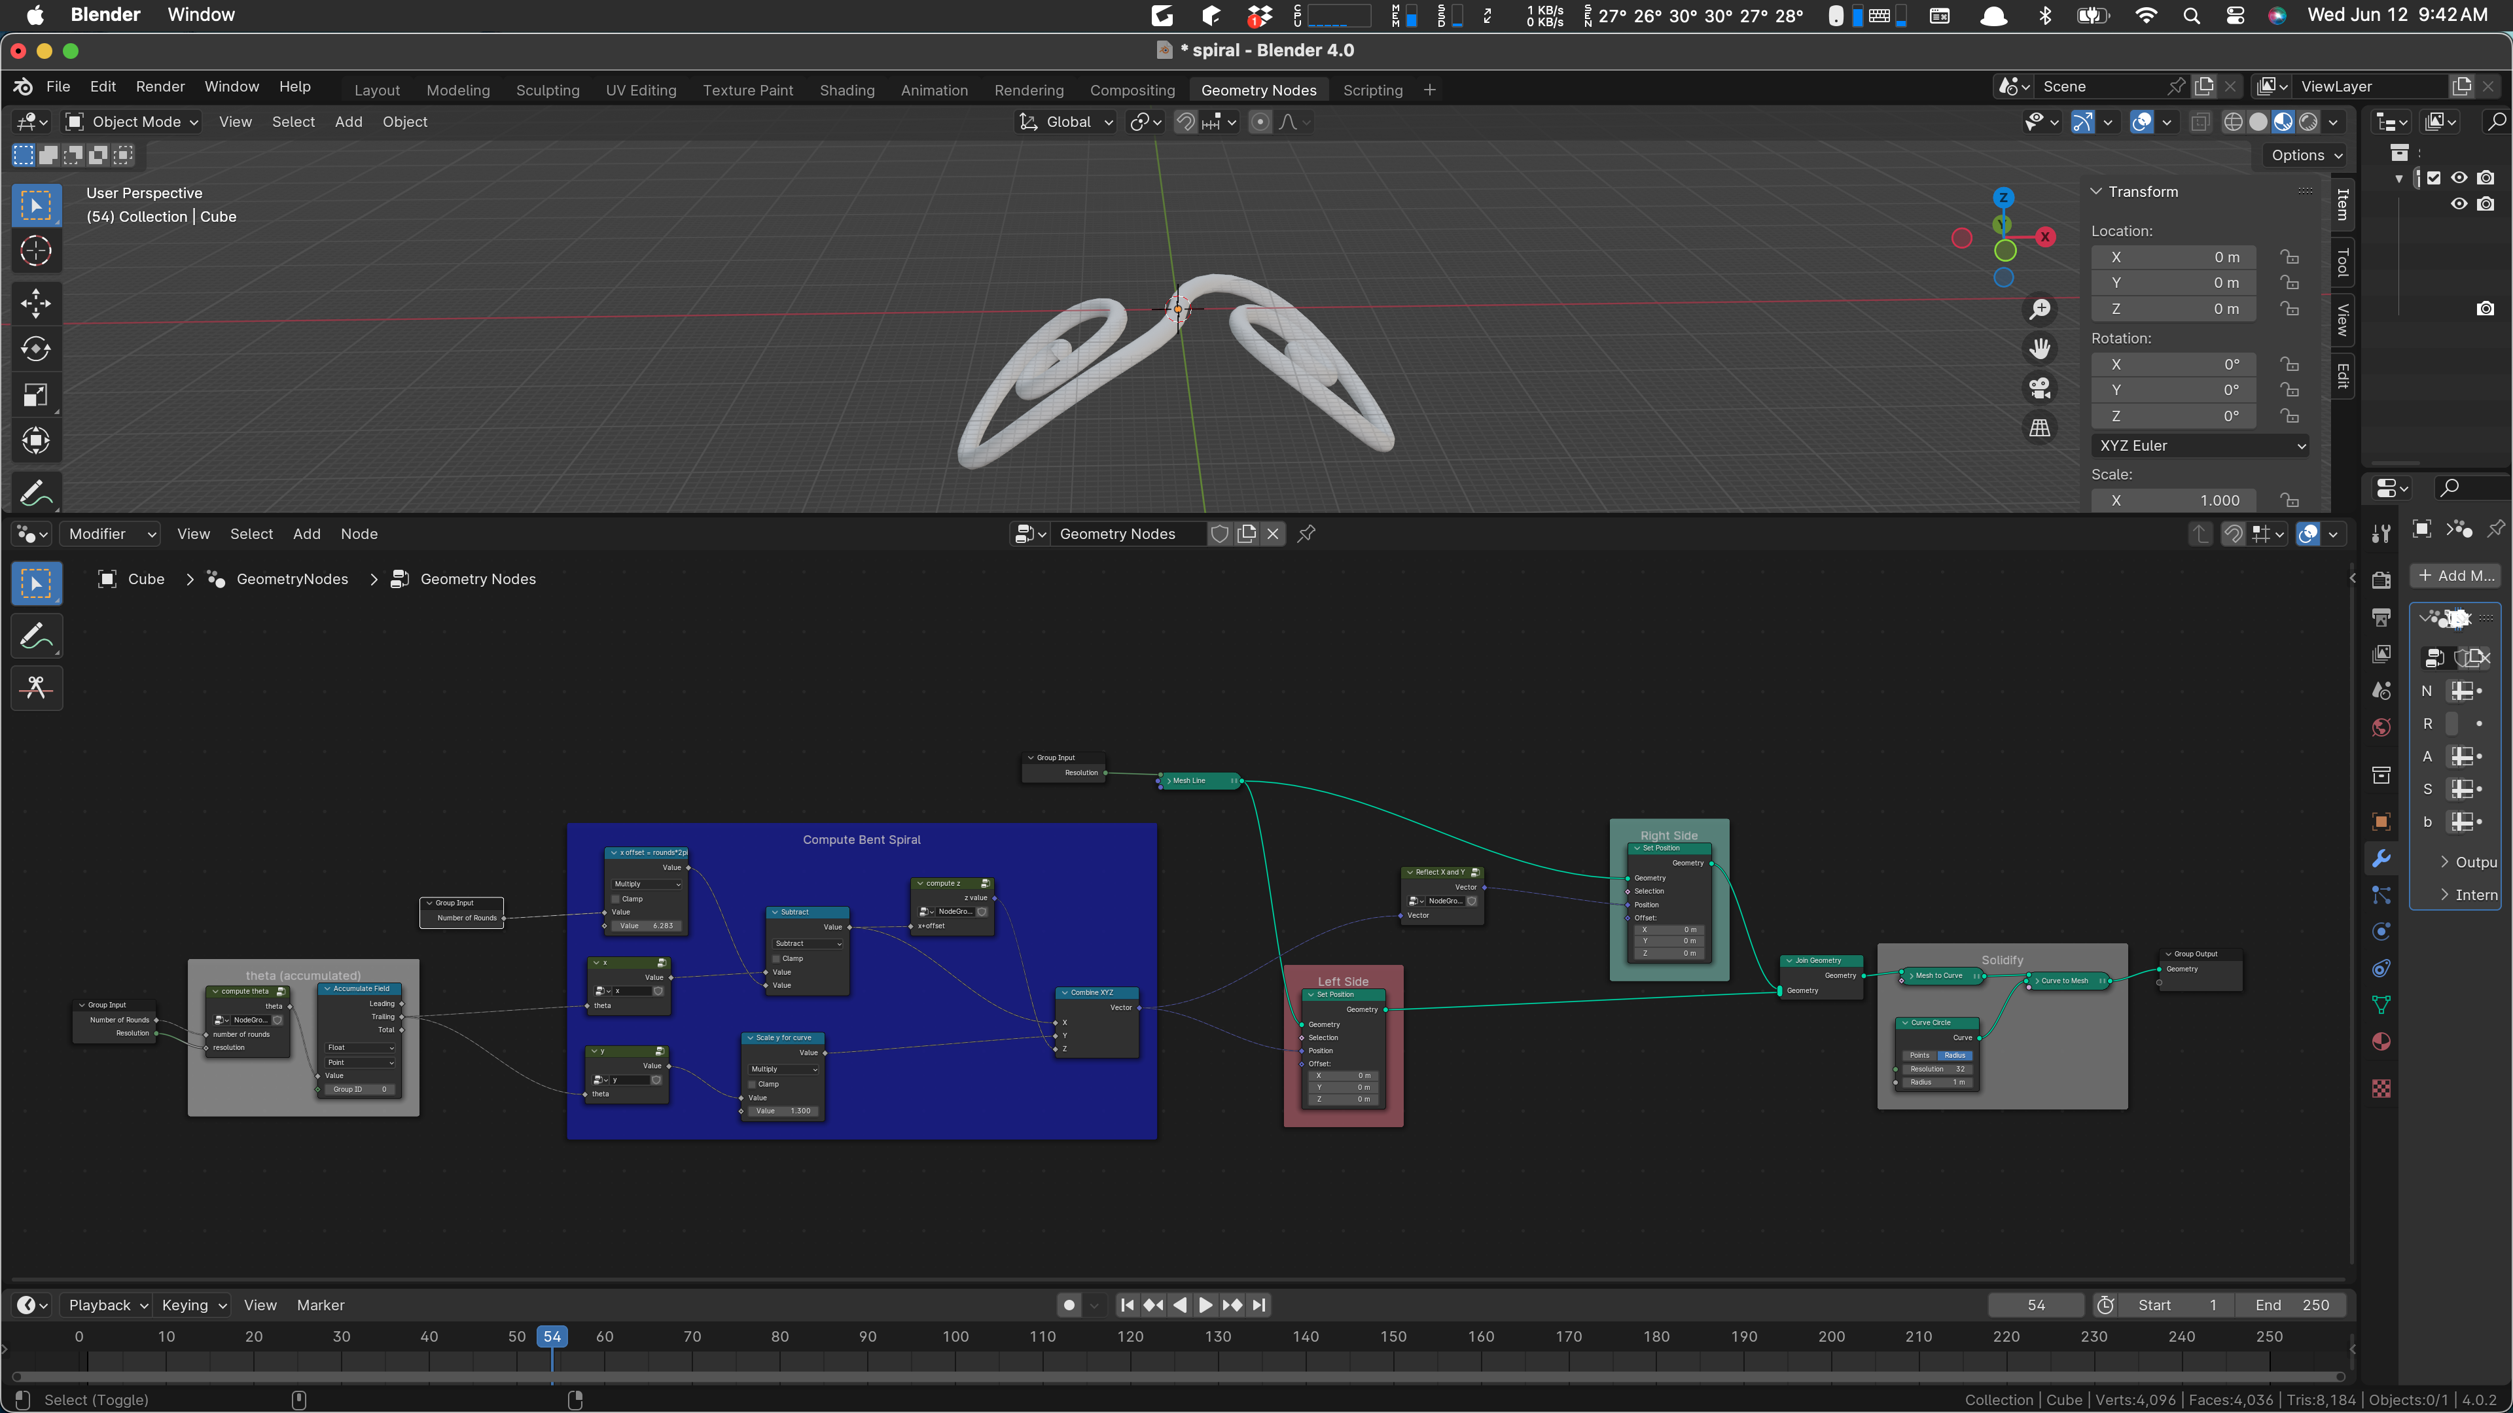Open the Keying dropdown in timeline

(193, 1305)
